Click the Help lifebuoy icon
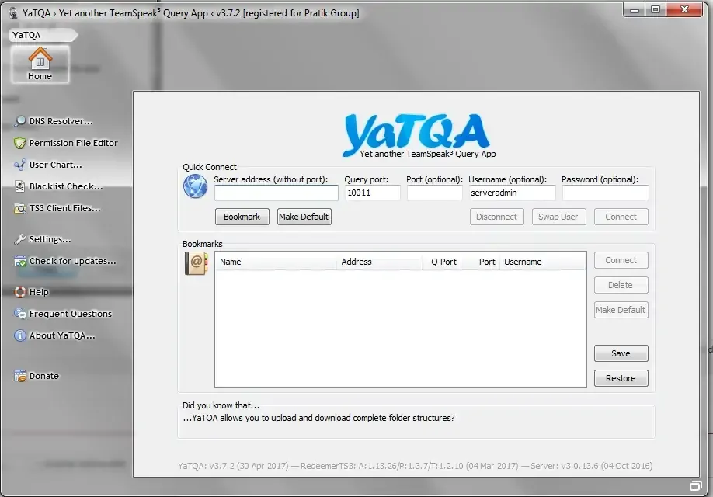713x497 pixels. (x=20, y=292)
